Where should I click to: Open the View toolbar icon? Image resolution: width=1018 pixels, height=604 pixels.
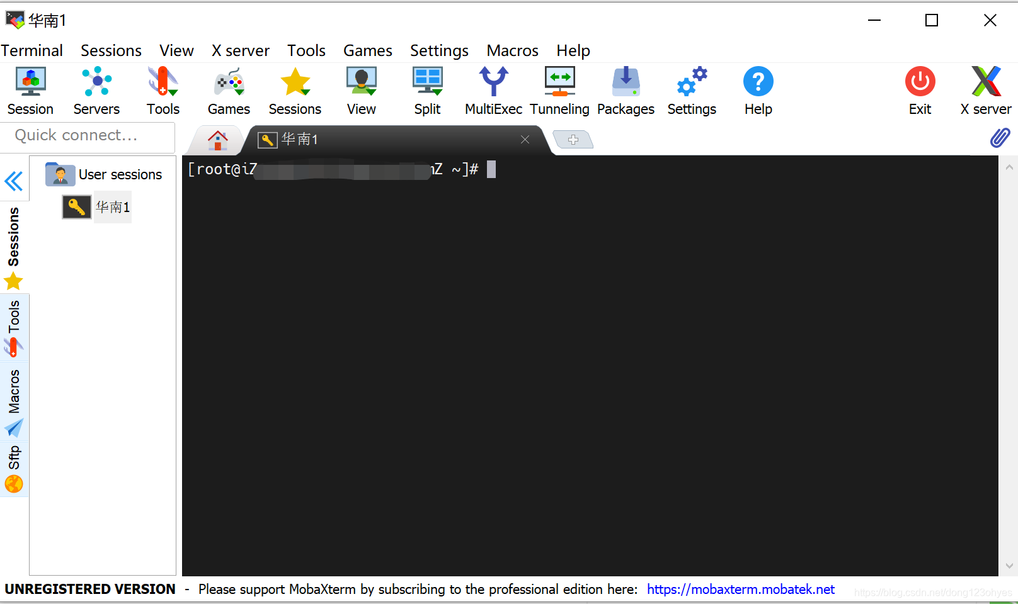[361, 91]
